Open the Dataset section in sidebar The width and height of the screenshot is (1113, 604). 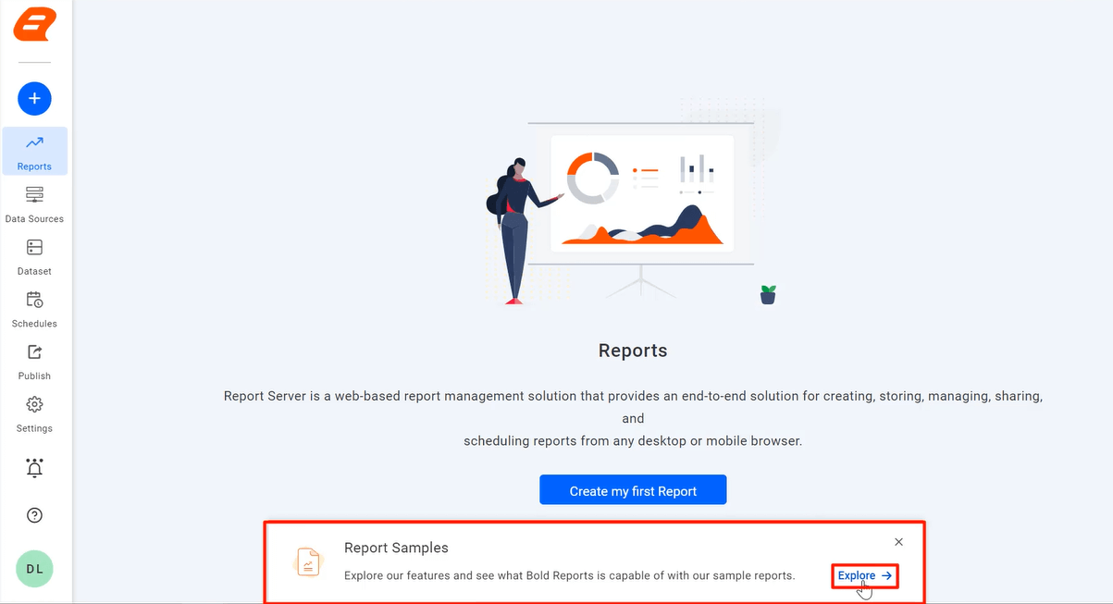pyautogui.click(x=34, y=257)
